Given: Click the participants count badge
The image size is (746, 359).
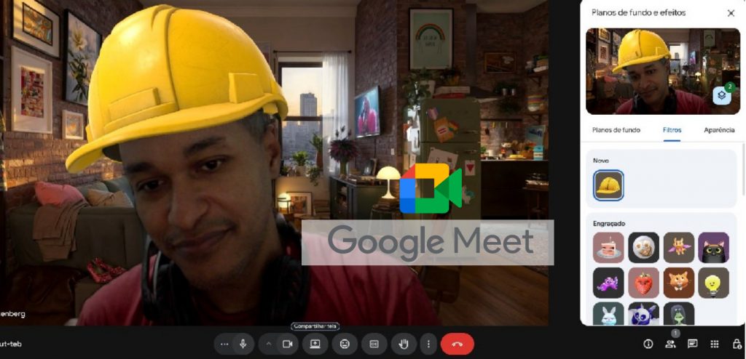Looking at the screenshot, I should coord(675,334).
